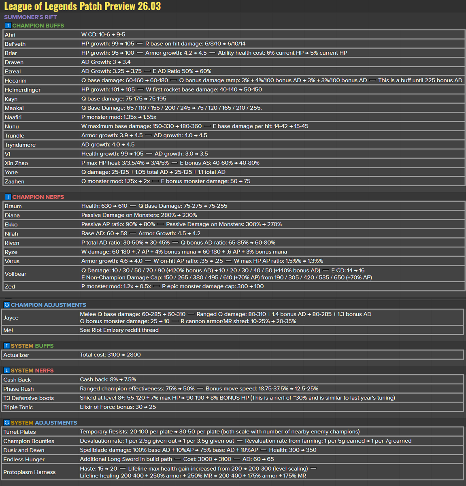Click the refresh icon beside SYSTEM ADJUSTMENTS
The height and width of the screenshot is (486, 466).
[x=8, y=422]
